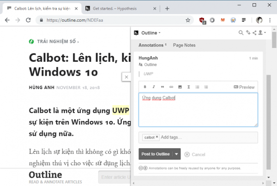Click the sidebar horizontal scroll left arrow
The image size is (277, 186).
[x=133, y=183]
